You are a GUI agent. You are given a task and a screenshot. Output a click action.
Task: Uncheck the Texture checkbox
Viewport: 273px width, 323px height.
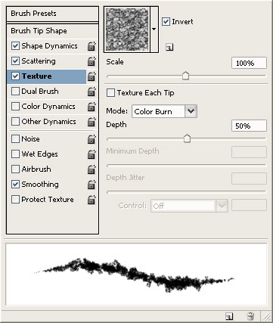coord(15,76)
